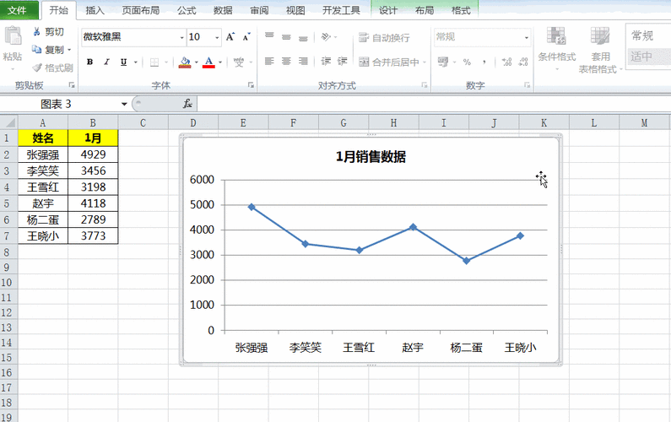The width and height of the screenshot is (671, 422).
Task: Expand the paste options arrow under 粘贴
Action: (x=13, y=69)
